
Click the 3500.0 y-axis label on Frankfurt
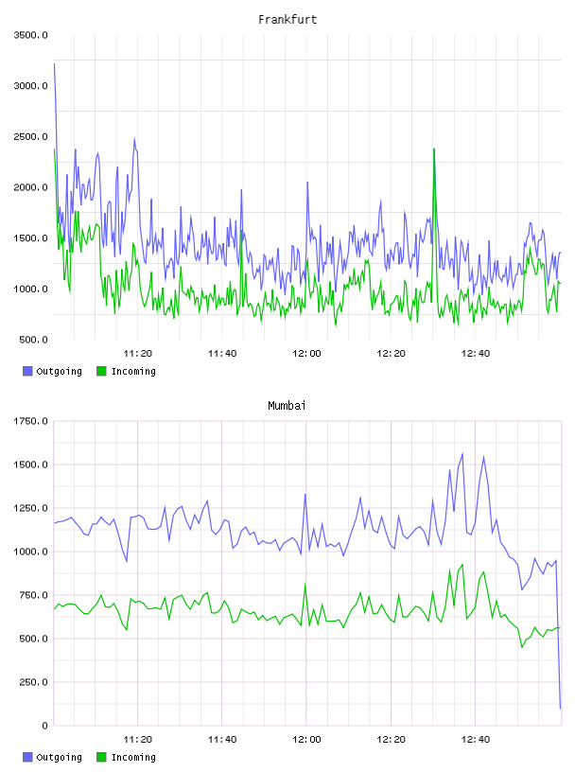[30, 35]
